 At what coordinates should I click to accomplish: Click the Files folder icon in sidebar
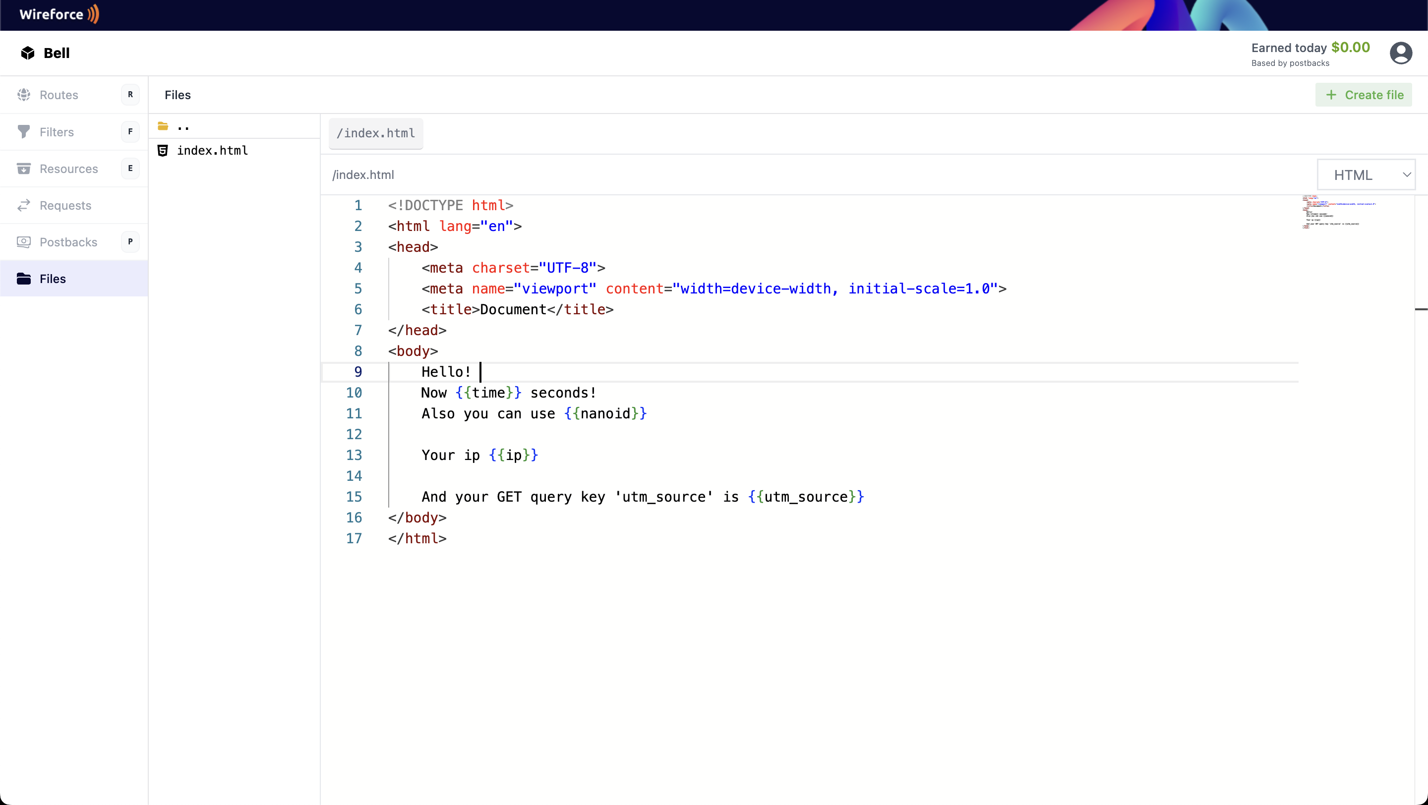click(23, 279)
